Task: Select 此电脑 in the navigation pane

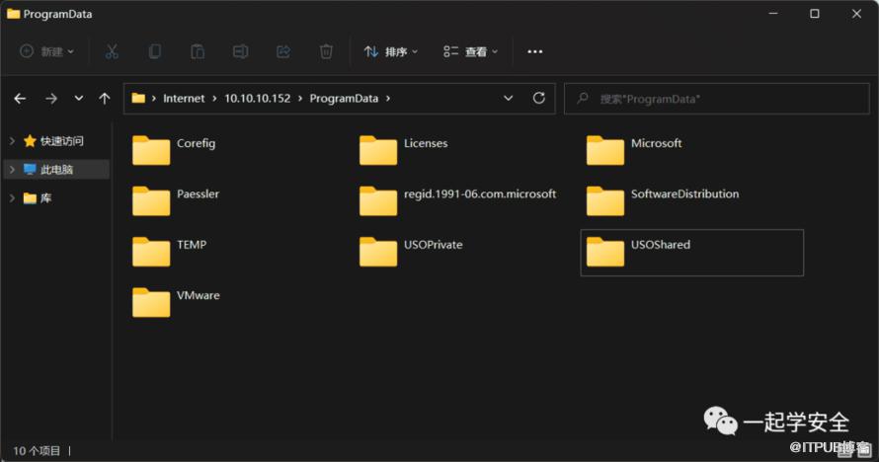Action: pos(56,170)
